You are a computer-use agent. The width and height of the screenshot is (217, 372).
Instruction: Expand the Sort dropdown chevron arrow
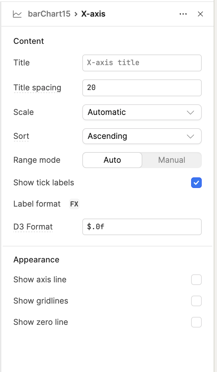[190, 136]
